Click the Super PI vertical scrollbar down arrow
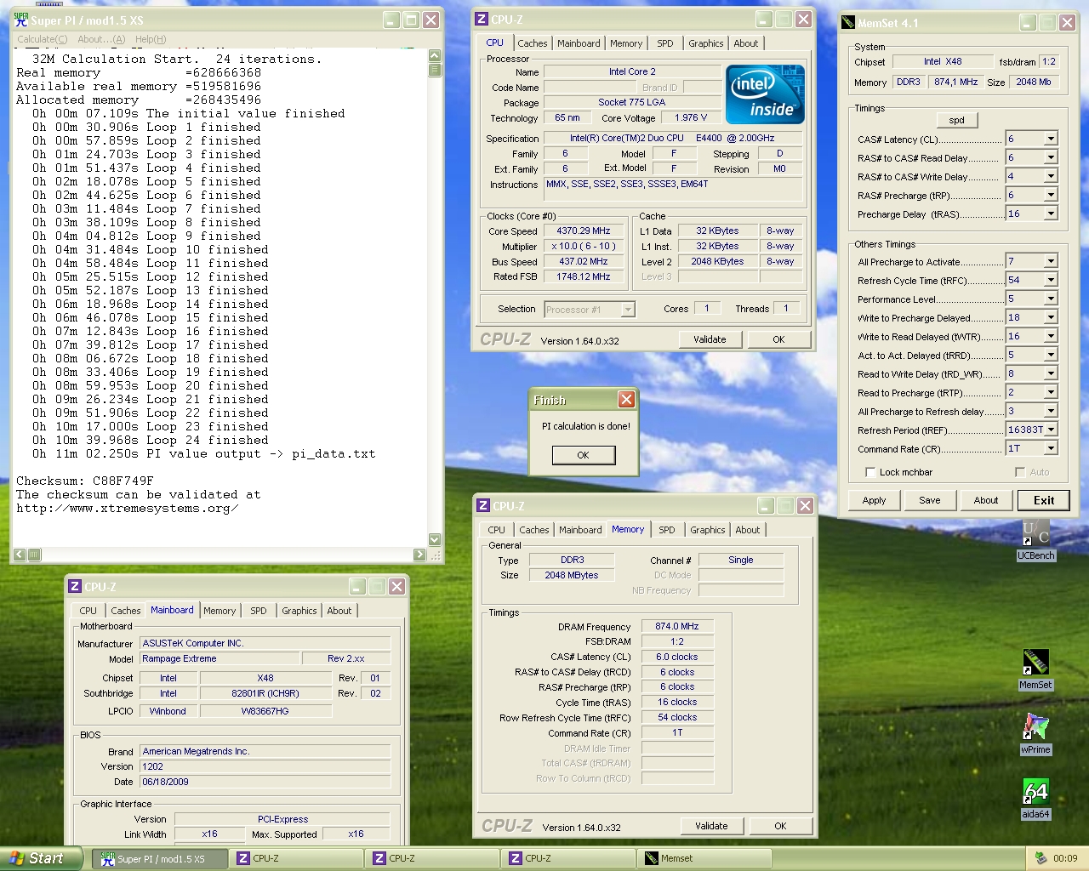The image size is (1089, 871). (435, 539)
